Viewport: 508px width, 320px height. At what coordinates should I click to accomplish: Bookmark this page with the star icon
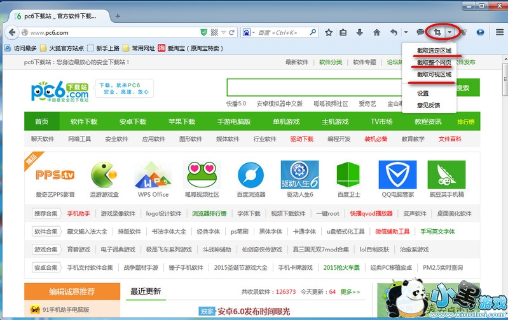(x=329, y=32)
